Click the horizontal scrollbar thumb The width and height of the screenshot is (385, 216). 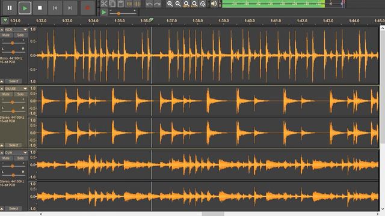(x=213, y=214)
